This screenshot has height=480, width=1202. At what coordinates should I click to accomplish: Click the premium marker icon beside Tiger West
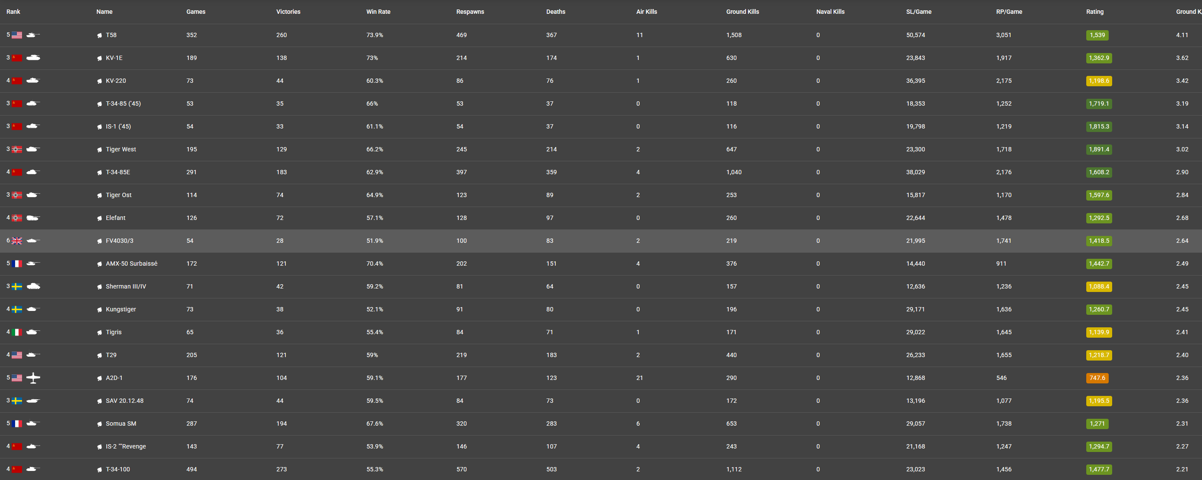99,150
